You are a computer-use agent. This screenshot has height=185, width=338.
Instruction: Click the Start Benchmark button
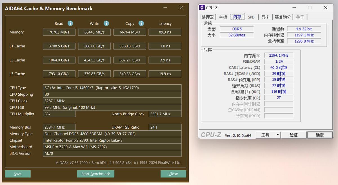(x=96, y=174)
